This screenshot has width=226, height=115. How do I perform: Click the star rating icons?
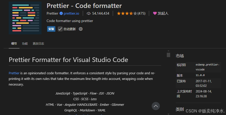click(x=127, y=13)
